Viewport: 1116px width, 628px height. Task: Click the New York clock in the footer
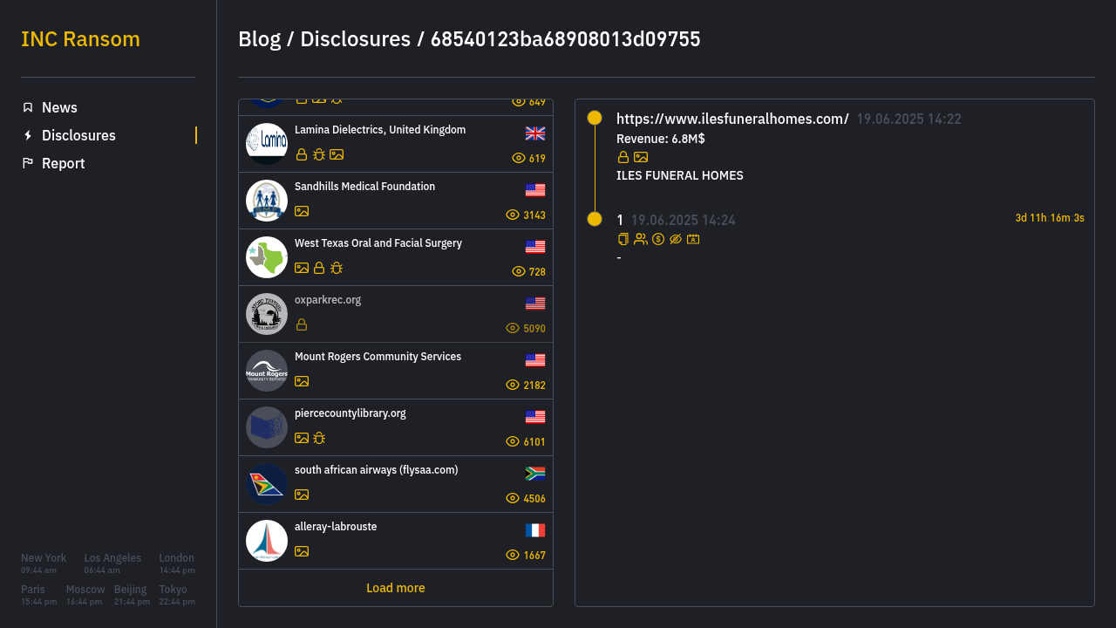pyautogui.click(x=44, y=563)
